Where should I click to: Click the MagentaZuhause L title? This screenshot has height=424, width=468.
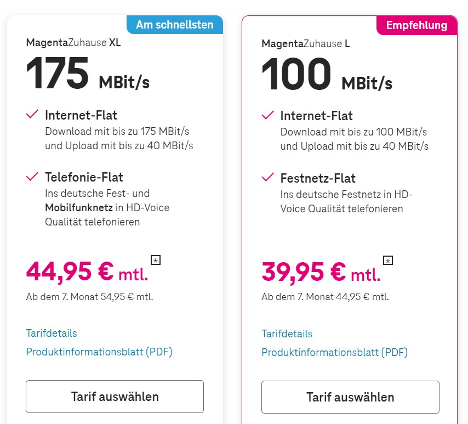[305, 43]
